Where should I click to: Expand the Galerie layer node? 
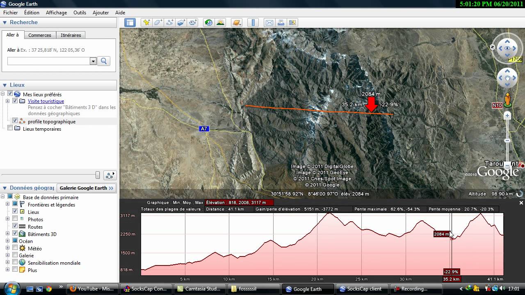point(7,255)
